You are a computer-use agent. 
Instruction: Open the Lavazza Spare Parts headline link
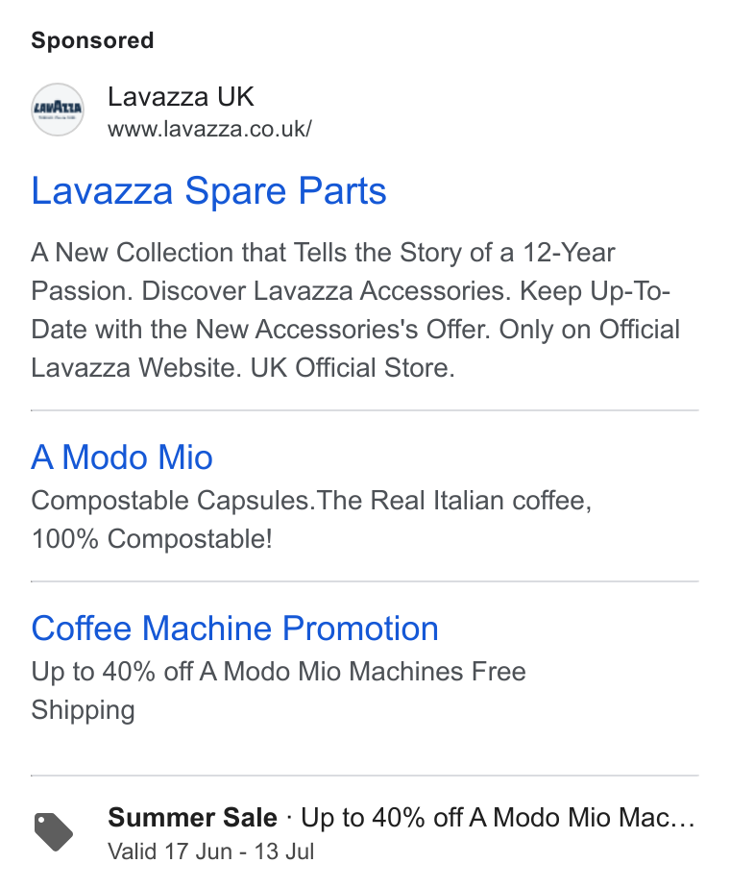[x=208, y=191]
